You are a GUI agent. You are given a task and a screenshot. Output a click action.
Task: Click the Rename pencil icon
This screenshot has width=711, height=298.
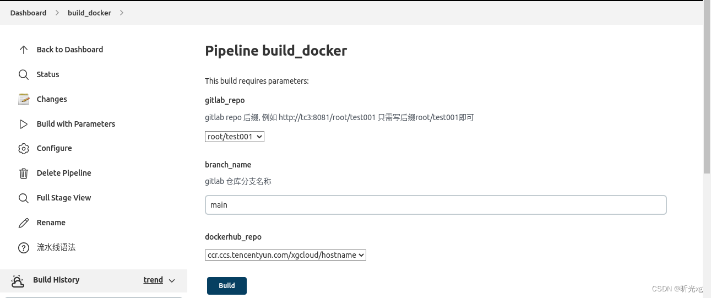(24, 223)
